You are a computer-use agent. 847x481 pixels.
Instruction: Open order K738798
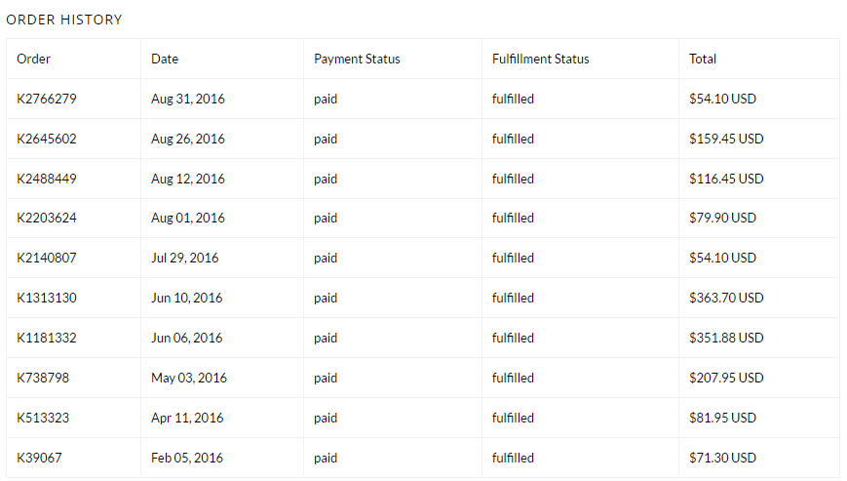(x=43, y=378)
